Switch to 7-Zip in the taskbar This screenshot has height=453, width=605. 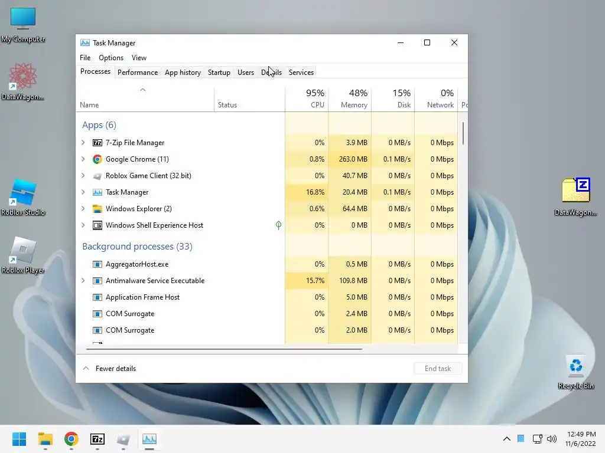[97, 439]
